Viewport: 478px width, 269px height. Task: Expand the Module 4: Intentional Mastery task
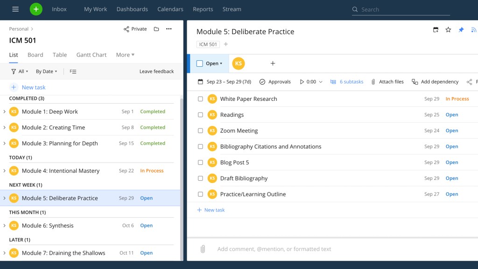(4, 171)
